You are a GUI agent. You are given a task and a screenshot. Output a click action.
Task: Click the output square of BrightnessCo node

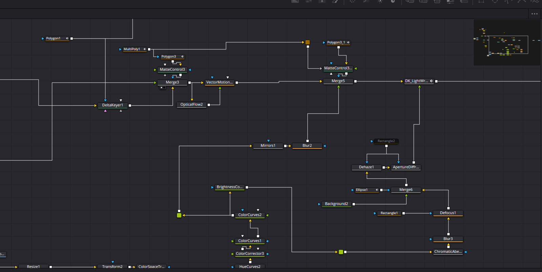(x=247, y=187)
